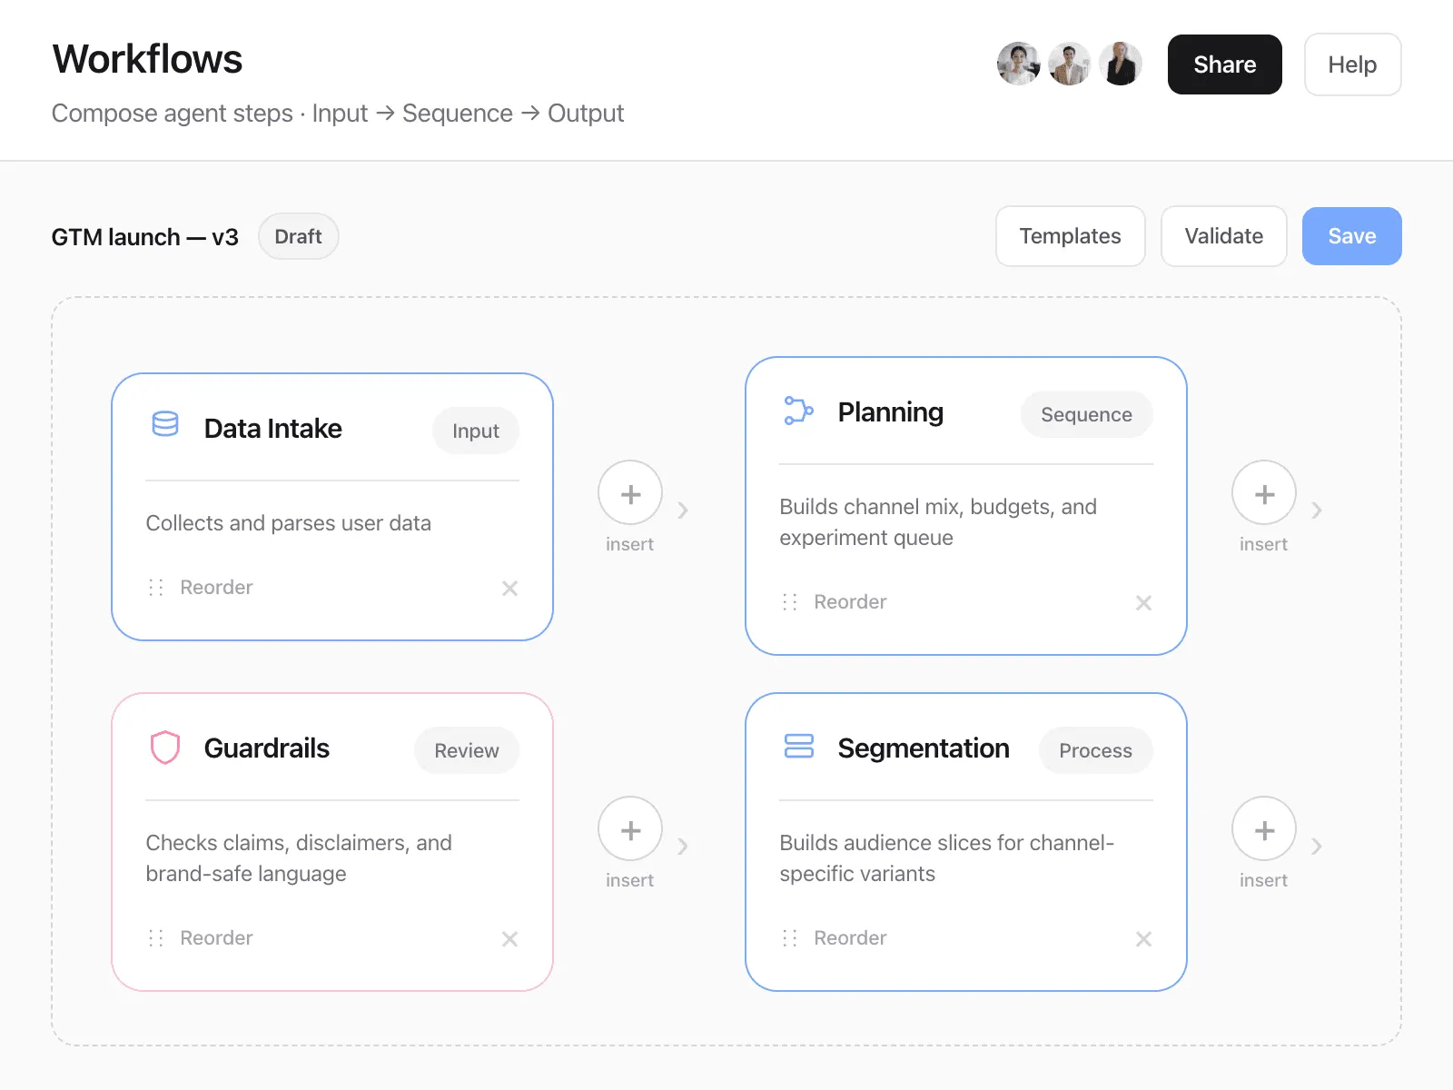This screenshot has width=1453, height=1090.
Task: Click the Reorder label on Guardrails
Action: pos(216,938)
